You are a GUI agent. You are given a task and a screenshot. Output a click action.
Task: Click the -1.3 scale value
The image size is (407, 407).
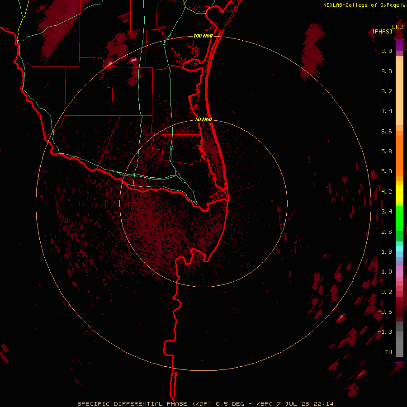[385, 332]
